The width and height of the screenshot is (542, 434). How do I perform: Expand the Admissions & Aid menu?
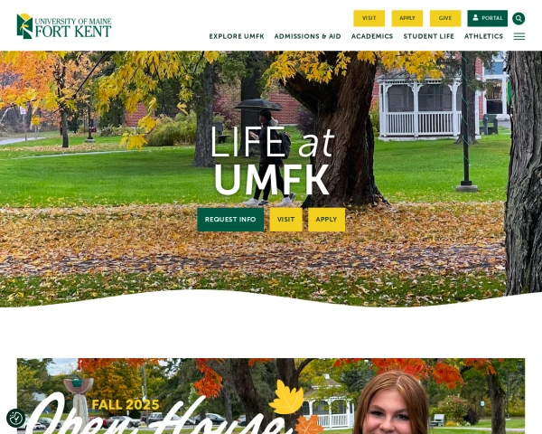308,36
